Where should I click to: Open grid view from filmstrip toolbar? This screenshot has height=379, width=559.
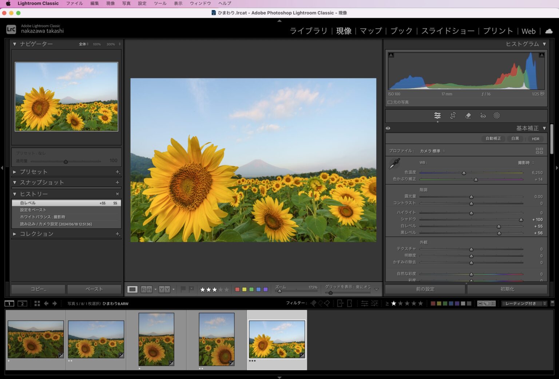37,303
